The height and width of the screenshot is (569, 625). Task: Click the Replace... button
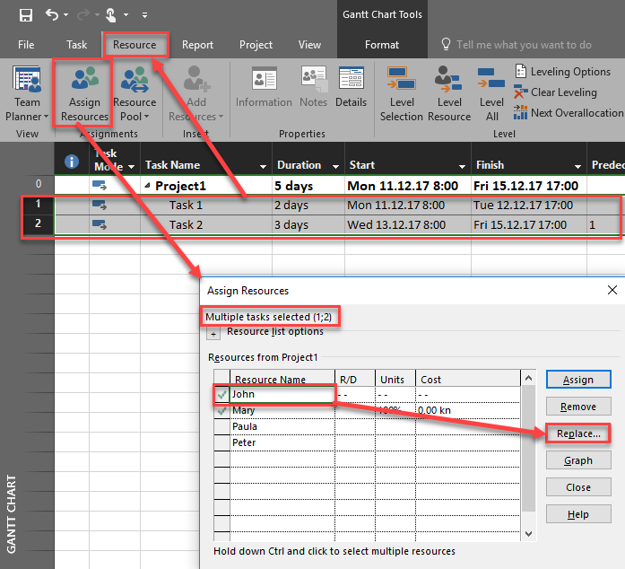click(x=577, y=433)
